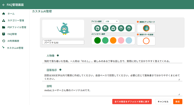Open FAQ管理 in the sidebar
This screenshot has height=105, width=194.
coord(12,34)
